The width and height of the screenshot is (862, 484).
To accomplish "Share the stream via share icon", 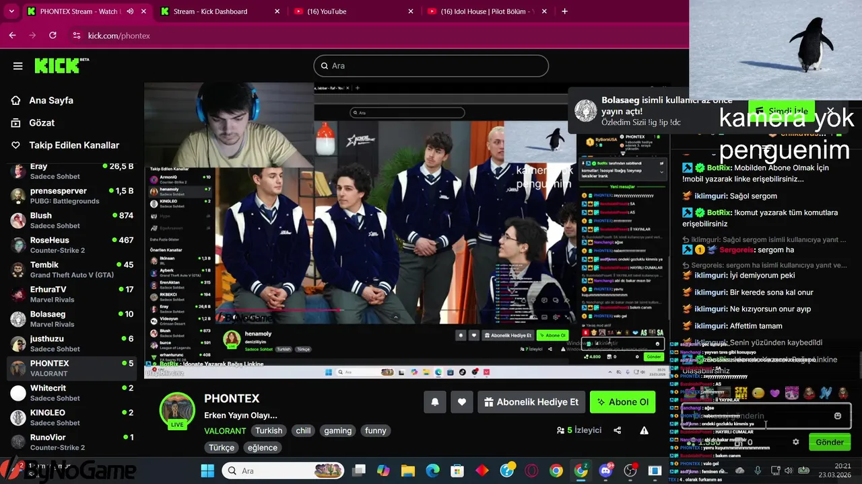I will (x=618, y=430).
